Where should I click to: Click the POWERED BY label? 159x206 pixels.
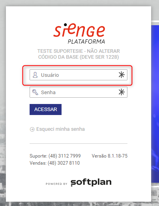coord(56,184)
